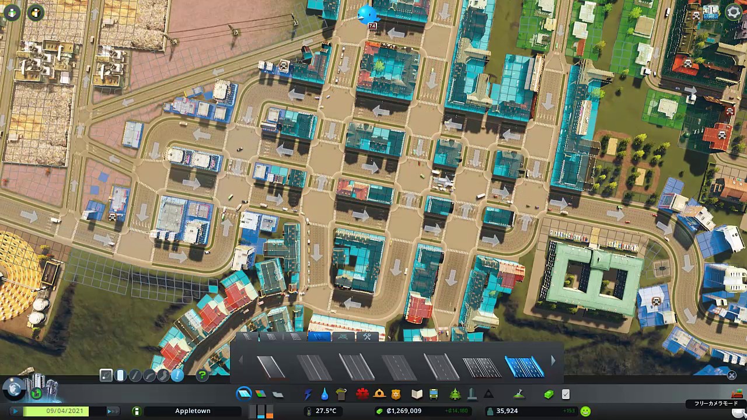Image resolution: width=747 pixels, height=420 pixels.
Task: Click the blue Chirper bird icon
Action: [367, 15]
